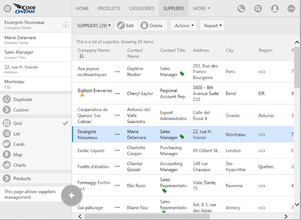Click the Delete button
This screenshot has height=220, width=301.
pos(153,26)
